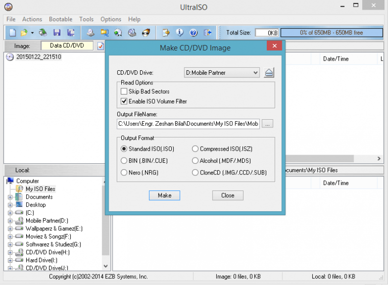
Task: Click the 650MB capacity progress bar
Action: pyautogui.click(x=331, y=33)
